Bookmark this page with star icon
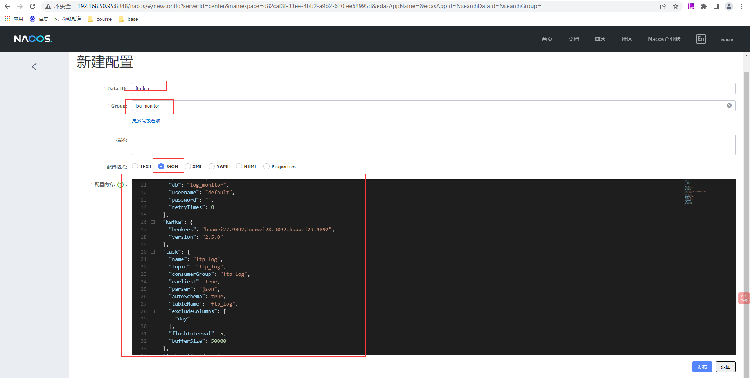The height and width of the screenshot is (378, 750). point(676,6)
